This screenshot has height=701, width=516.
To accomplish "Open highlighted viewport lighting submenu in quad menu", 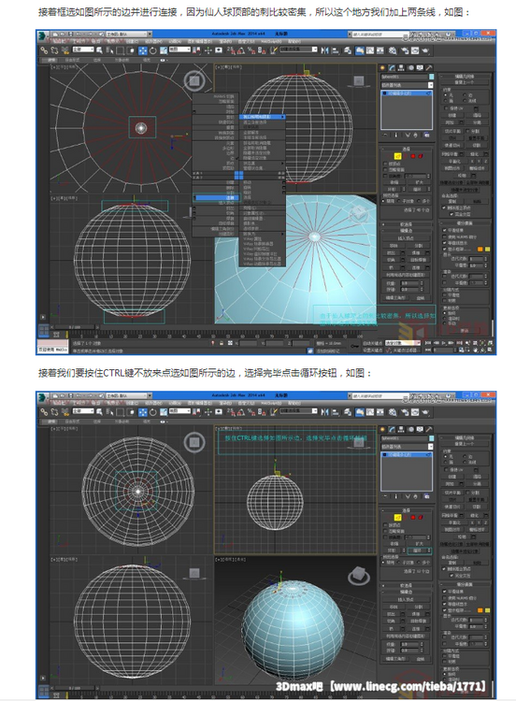I will click(263, 117).
